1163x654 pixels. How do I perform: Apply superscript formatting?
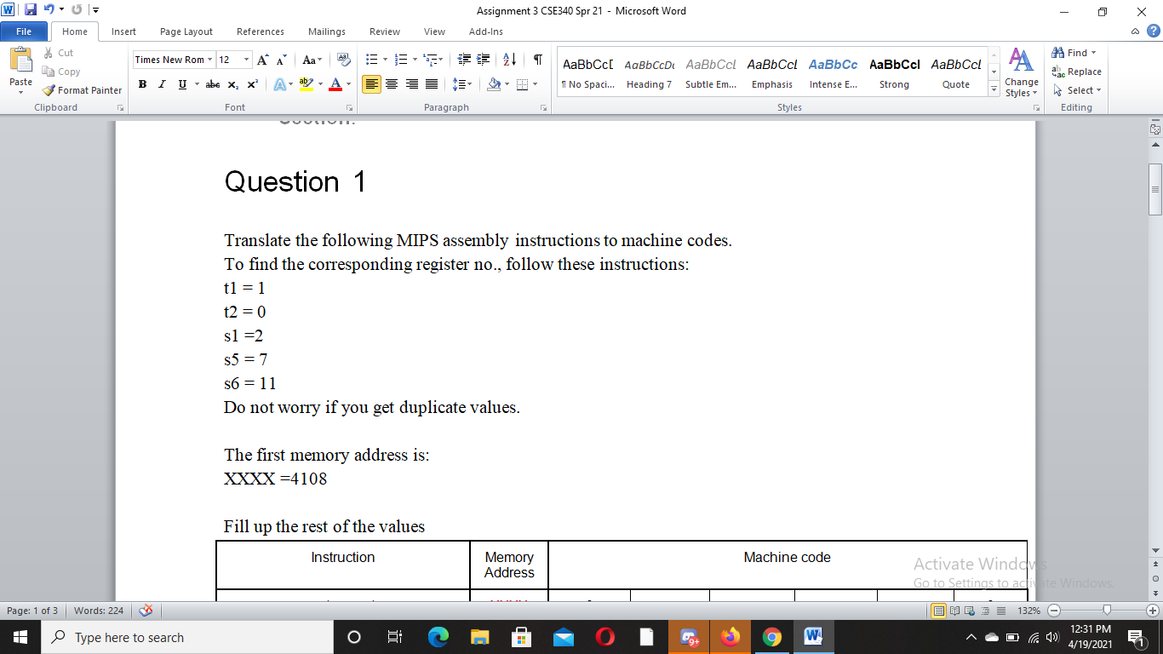click(x=251, y=84)
